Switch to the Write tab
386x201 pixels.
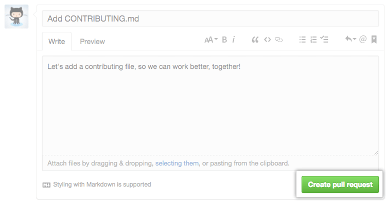click(x=57, y=41)
